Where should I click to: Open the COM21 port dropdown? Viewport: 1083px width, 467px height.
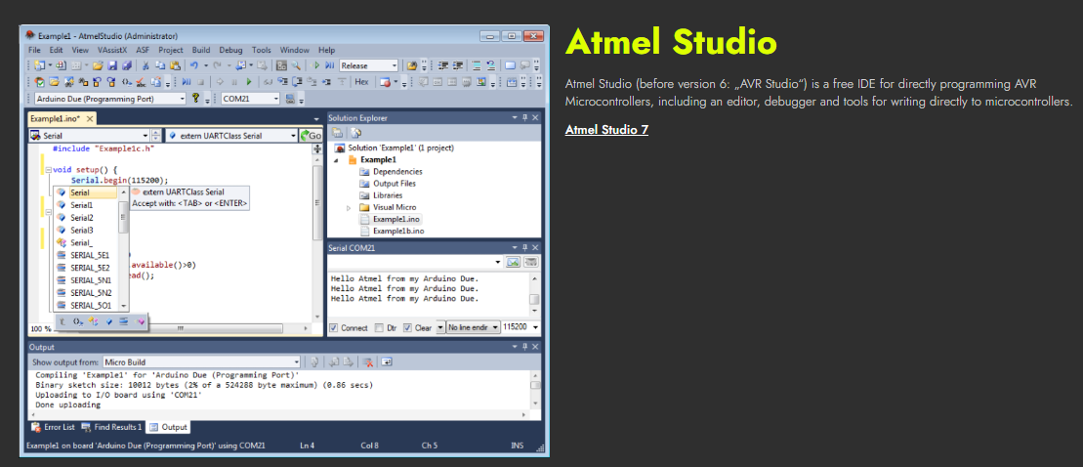coord(276,99)
